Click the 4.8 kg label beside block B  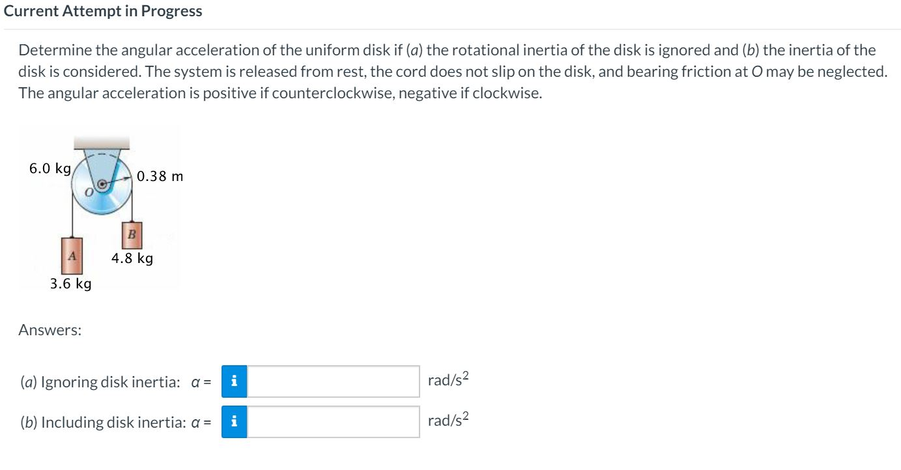point(133,258)
